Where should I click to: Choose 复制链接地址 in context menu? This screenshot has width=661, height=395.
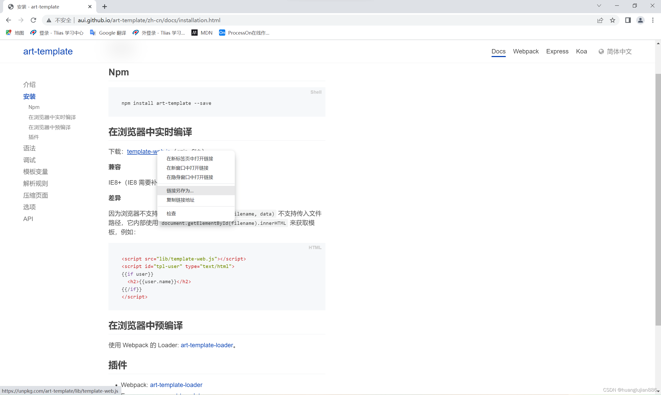click(x=180, y=200)
